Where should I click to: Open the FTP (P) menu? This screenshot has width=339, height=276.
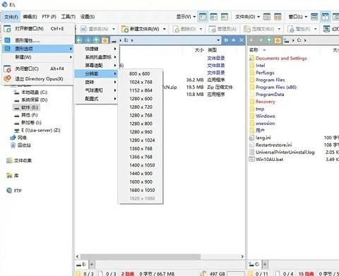(49, 17)
